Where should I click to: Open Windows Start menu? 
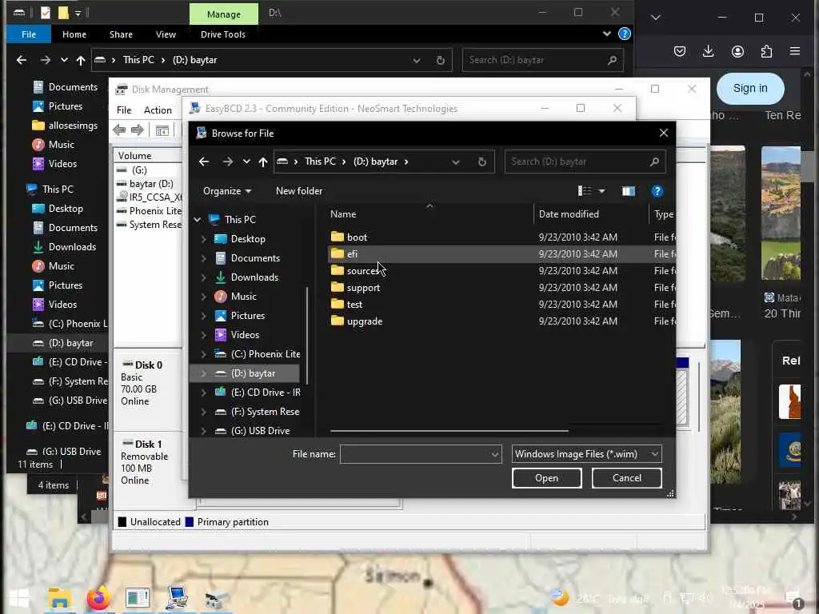19,598
